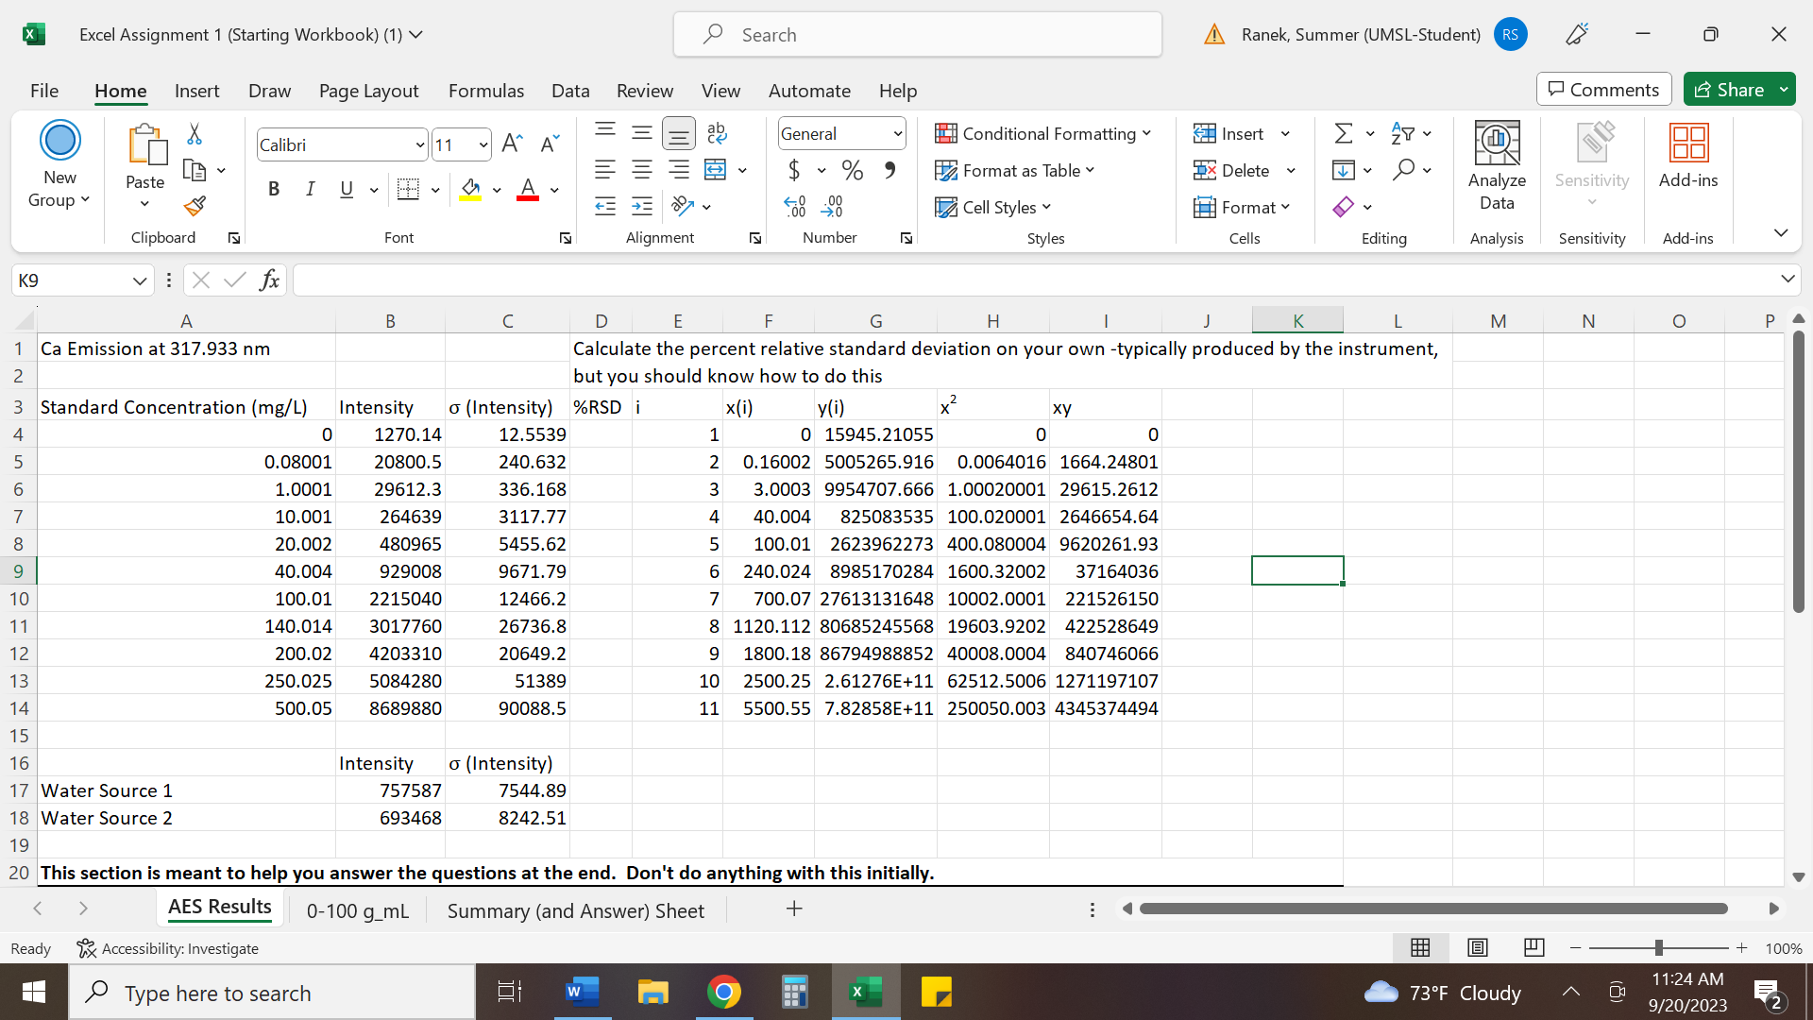Screen dimensions: 1813x1020
Task: Apply Percent Style formatting
Action: (x=853, y=170)
